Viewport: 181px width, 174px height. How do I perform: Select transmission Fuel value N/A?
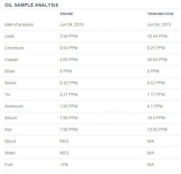coord(151,165)
